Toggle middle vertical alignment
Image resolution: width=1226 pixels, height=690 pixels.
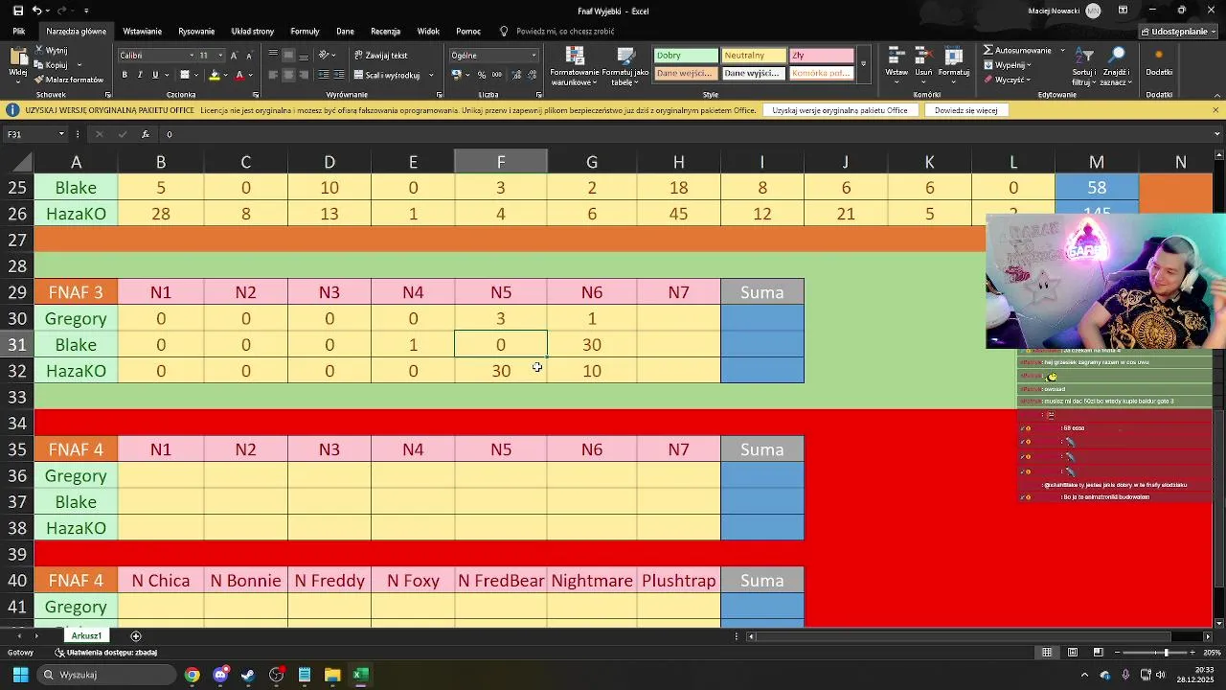click(288, 55)
